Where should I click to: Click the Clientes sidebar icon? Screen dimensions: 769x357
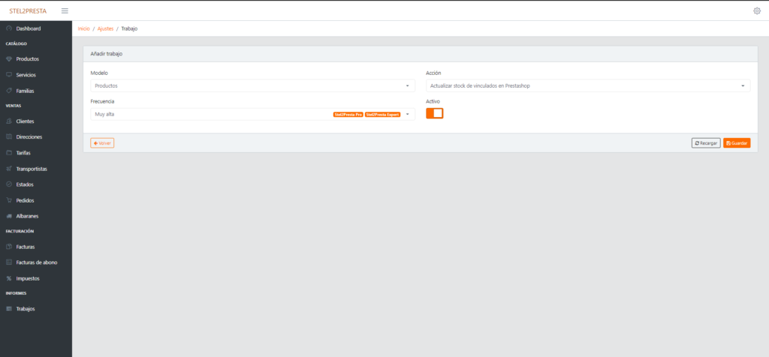[x=9, y=121]
